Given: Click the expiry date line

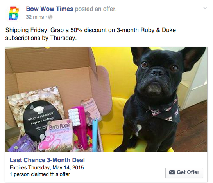Looking at the screenshot, I should pos(47,167).
